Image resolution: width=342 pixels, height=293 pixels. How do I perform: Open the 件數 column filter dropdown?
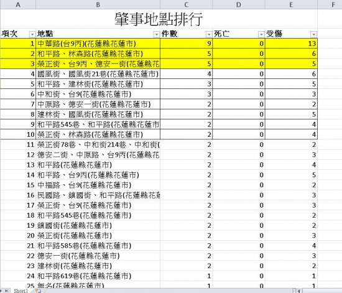[x=209, y=34]
